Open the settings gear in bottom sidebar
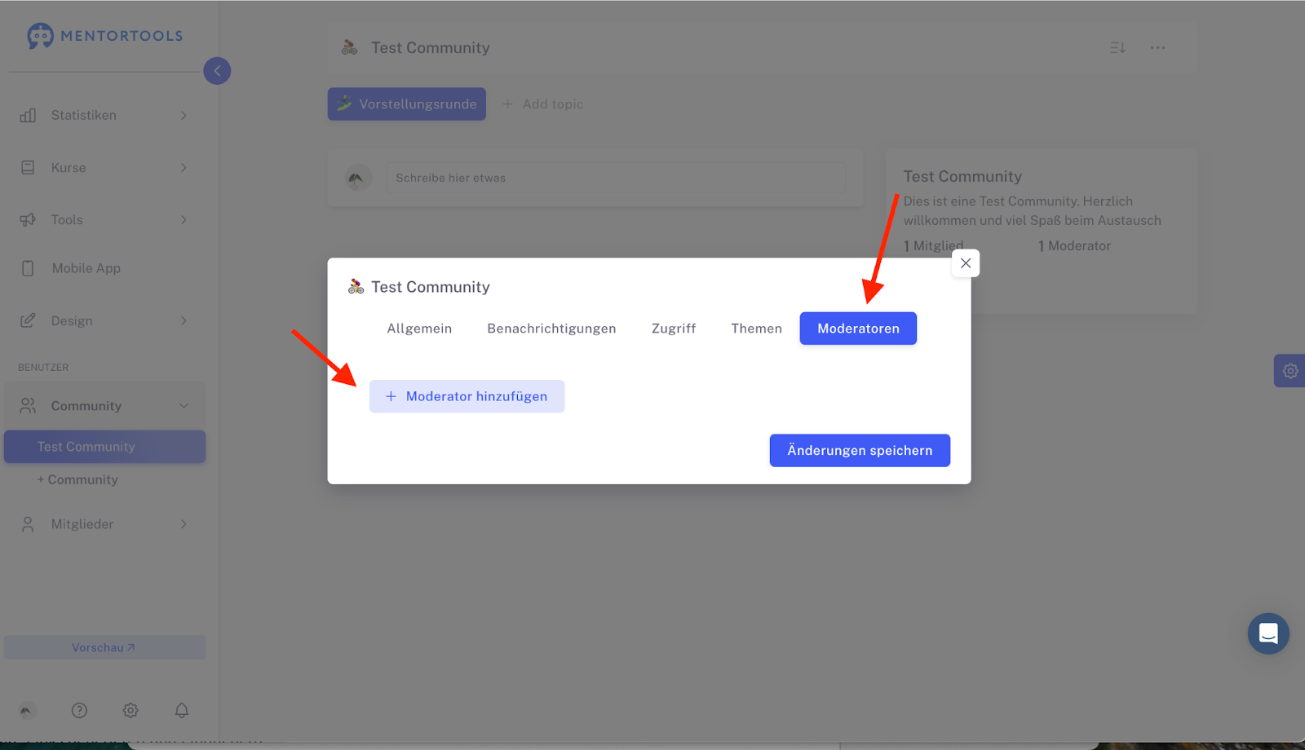Image resolution: width=1305 pixels, height=750 pixels. click(130, 710)
